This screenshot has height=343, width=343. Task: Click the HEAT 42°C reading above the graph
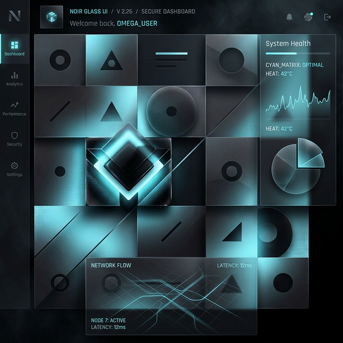point(279,74)
